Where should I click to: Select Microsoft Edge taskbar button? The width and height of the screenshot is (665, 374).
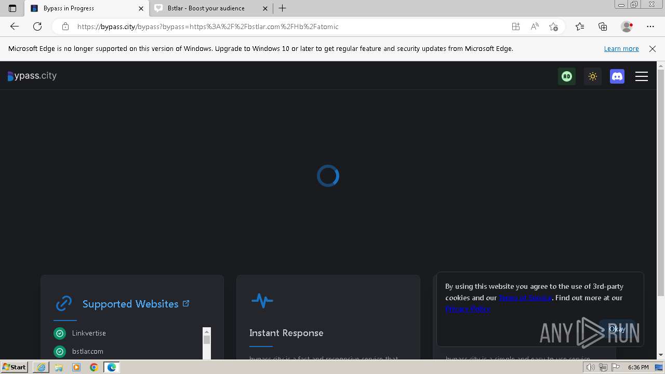pyautogui.click(x=112, y=367)
